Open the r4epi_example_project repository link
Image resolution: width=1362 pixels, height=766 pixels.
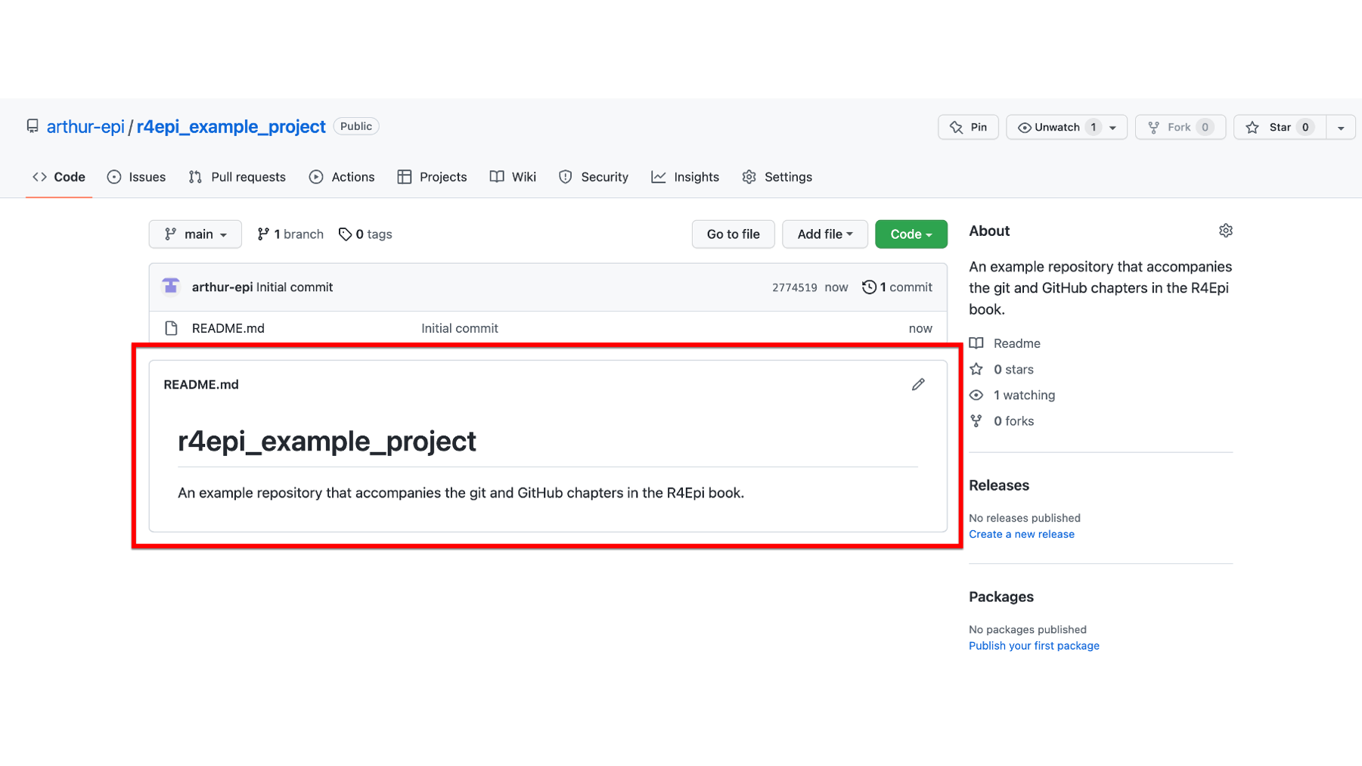click(231, 126)
